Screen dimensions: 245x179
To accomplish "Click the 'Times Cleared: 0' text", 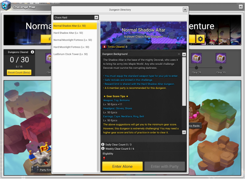I will 117,47.
